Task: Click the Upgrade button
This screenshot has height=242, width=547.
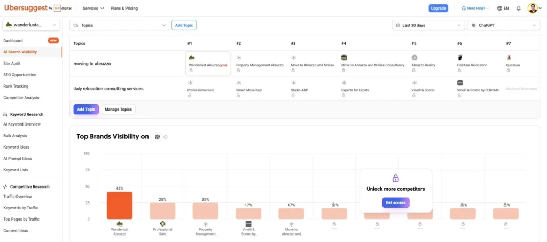Action: pos(438,9)
